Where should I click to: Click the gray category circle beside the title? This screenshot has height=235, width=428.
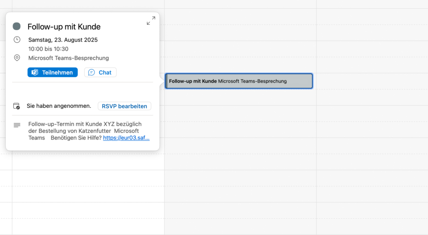click(x=17, y=26)
